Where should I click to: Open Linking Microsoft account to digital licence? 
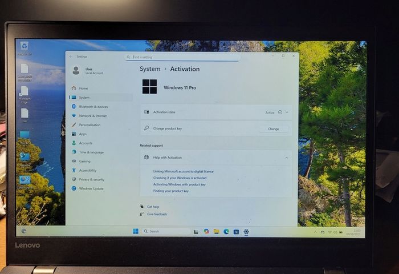tap(183, 171)
